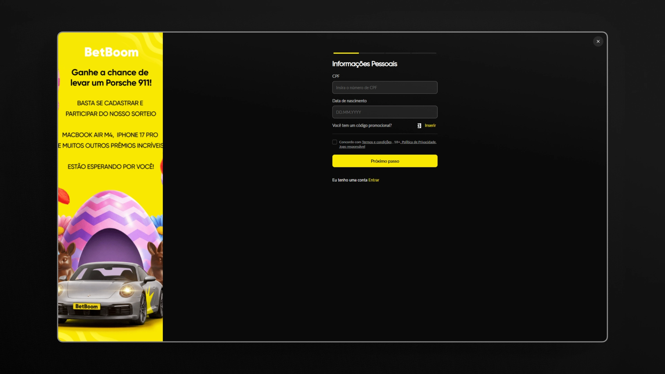Click the pink zigzag Easter egg graphic
Image resolution: width=665 pixels, height=374 pixels.
pyautogui.click(x=110, y=222)
